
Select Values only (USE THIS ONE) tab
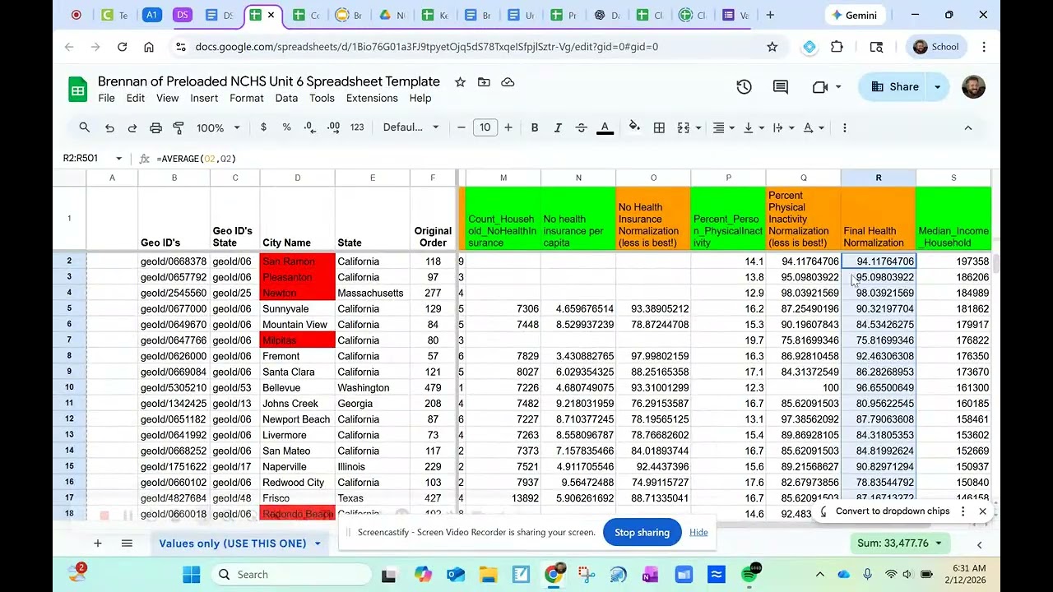(240, 543)
